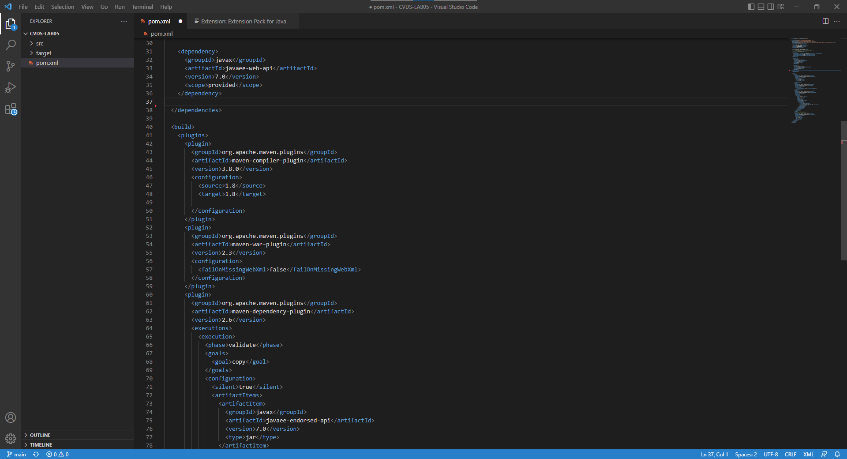
Task: Open the Extensions view
Action: coord(11,109)
